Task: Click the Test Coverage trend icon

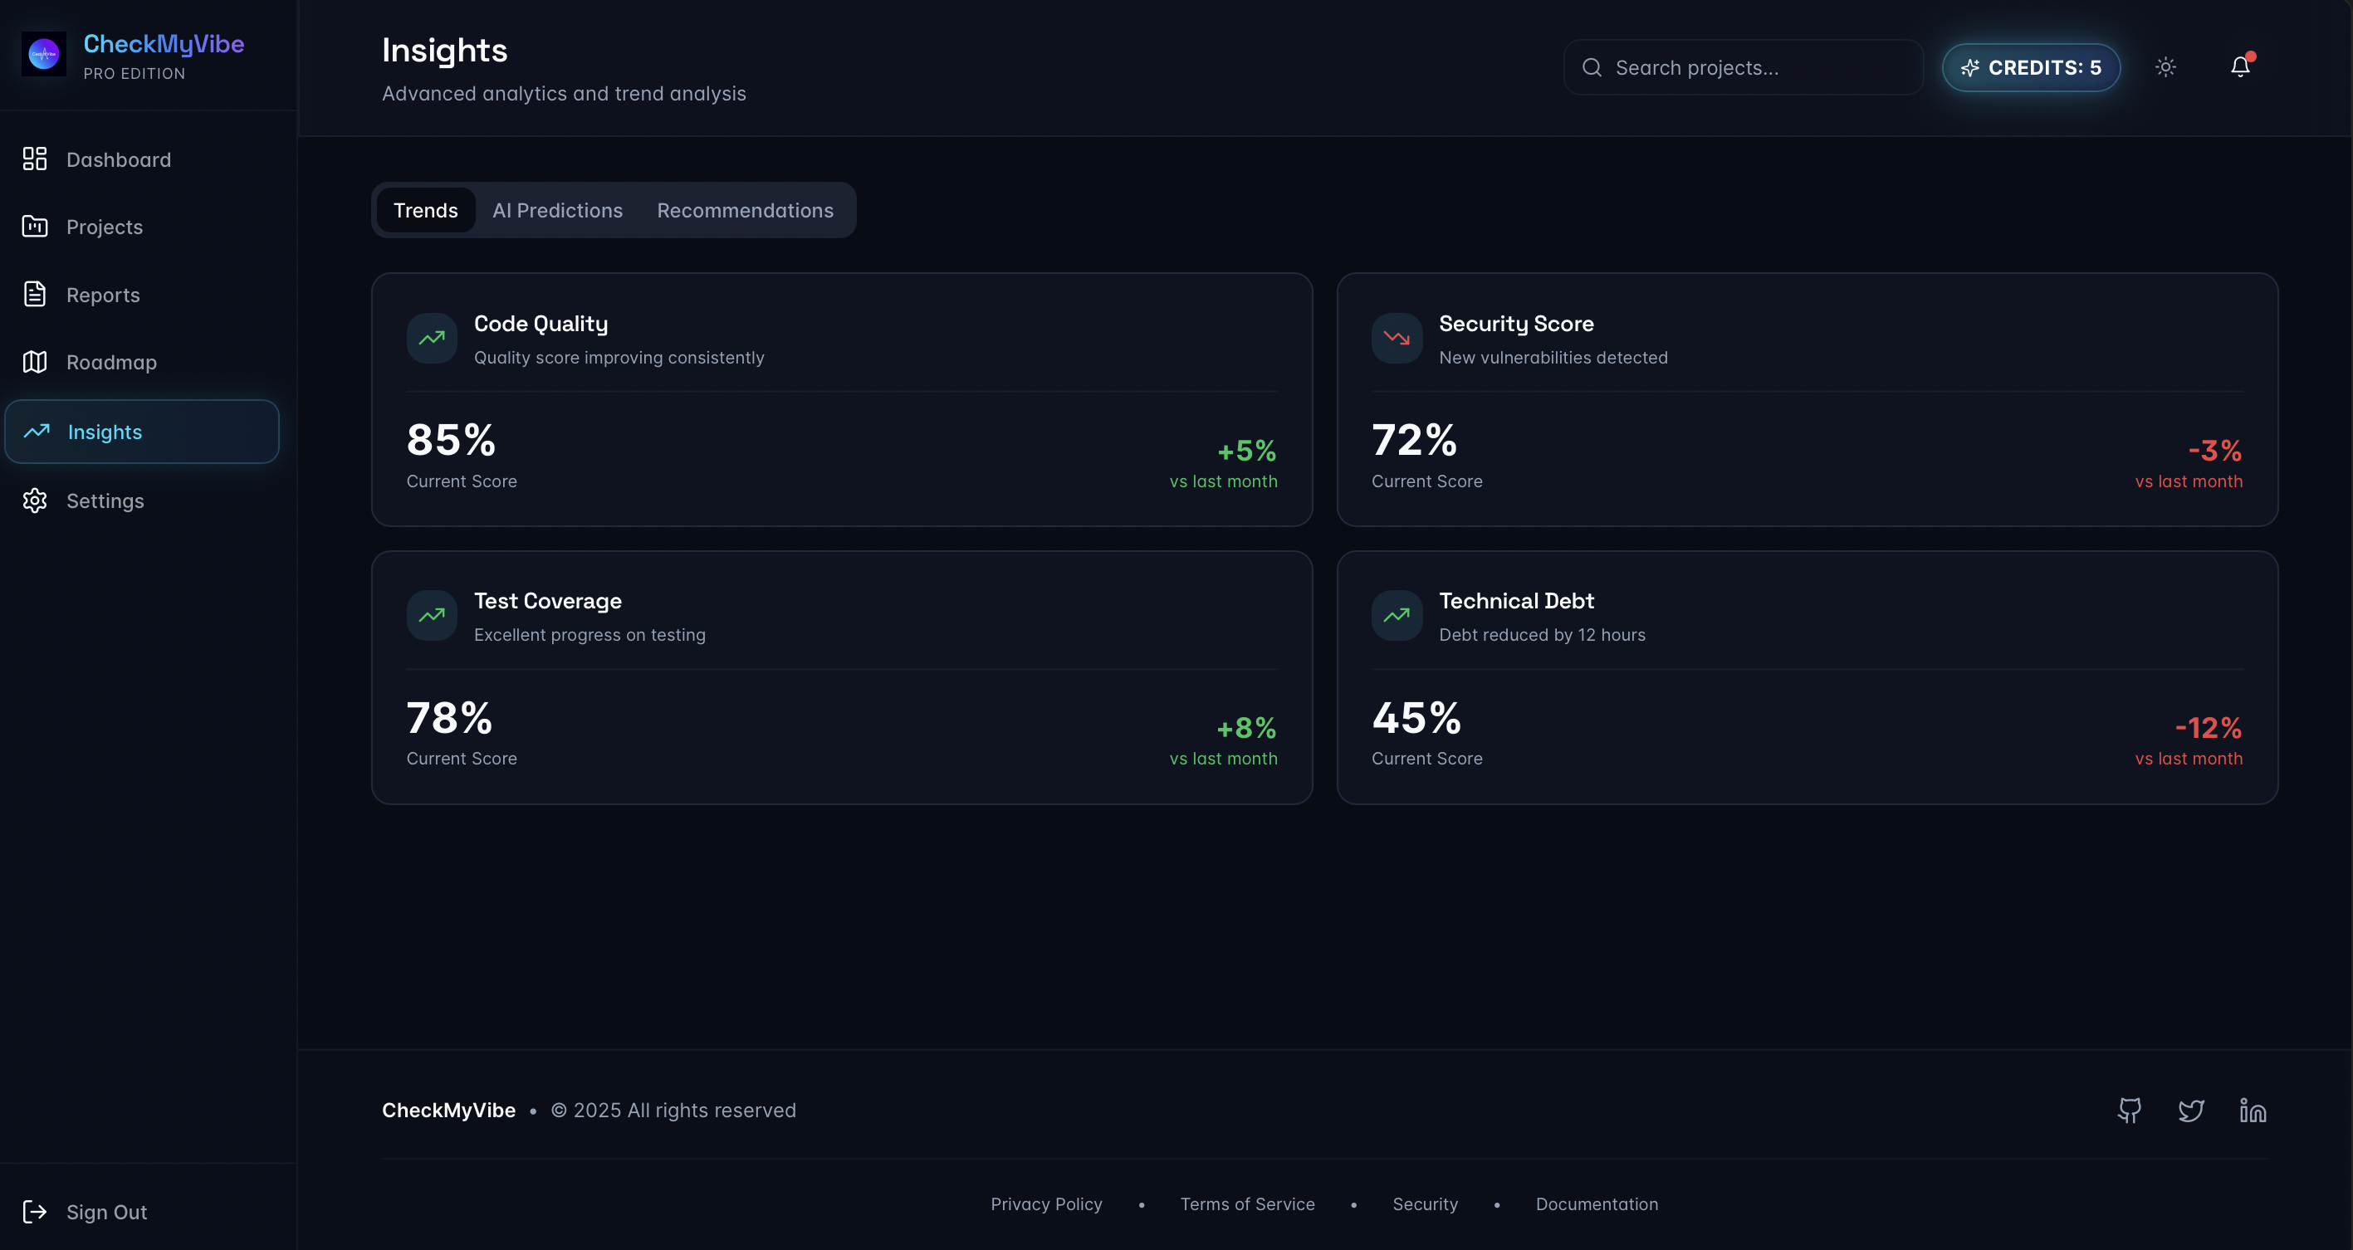Action: (431, 615)
